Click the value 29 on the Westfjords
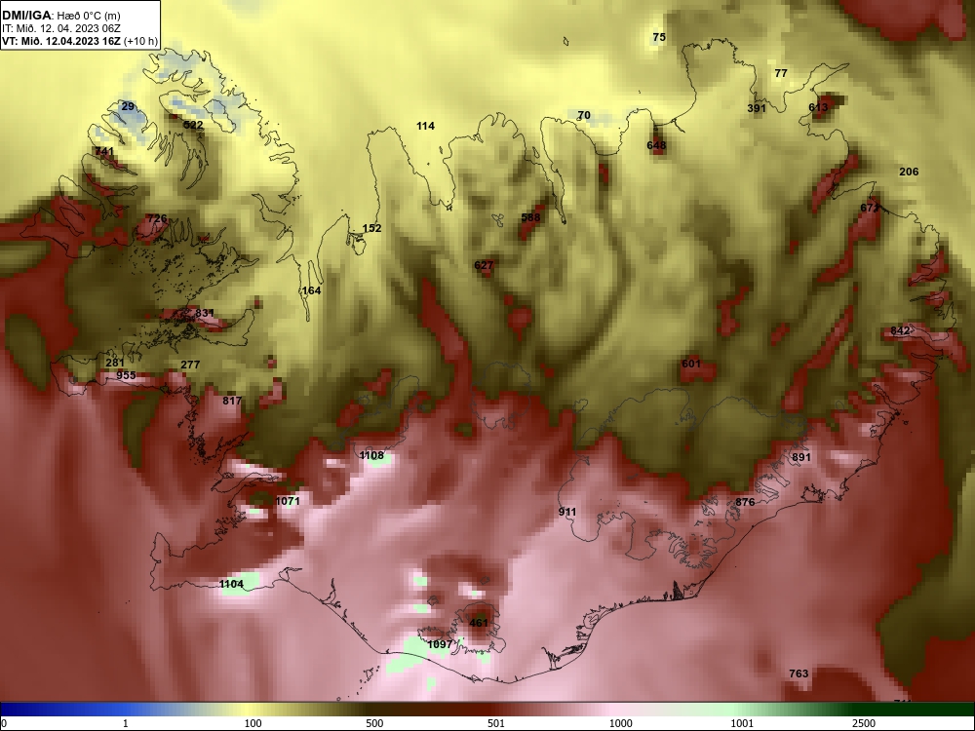 pos(128,106)
